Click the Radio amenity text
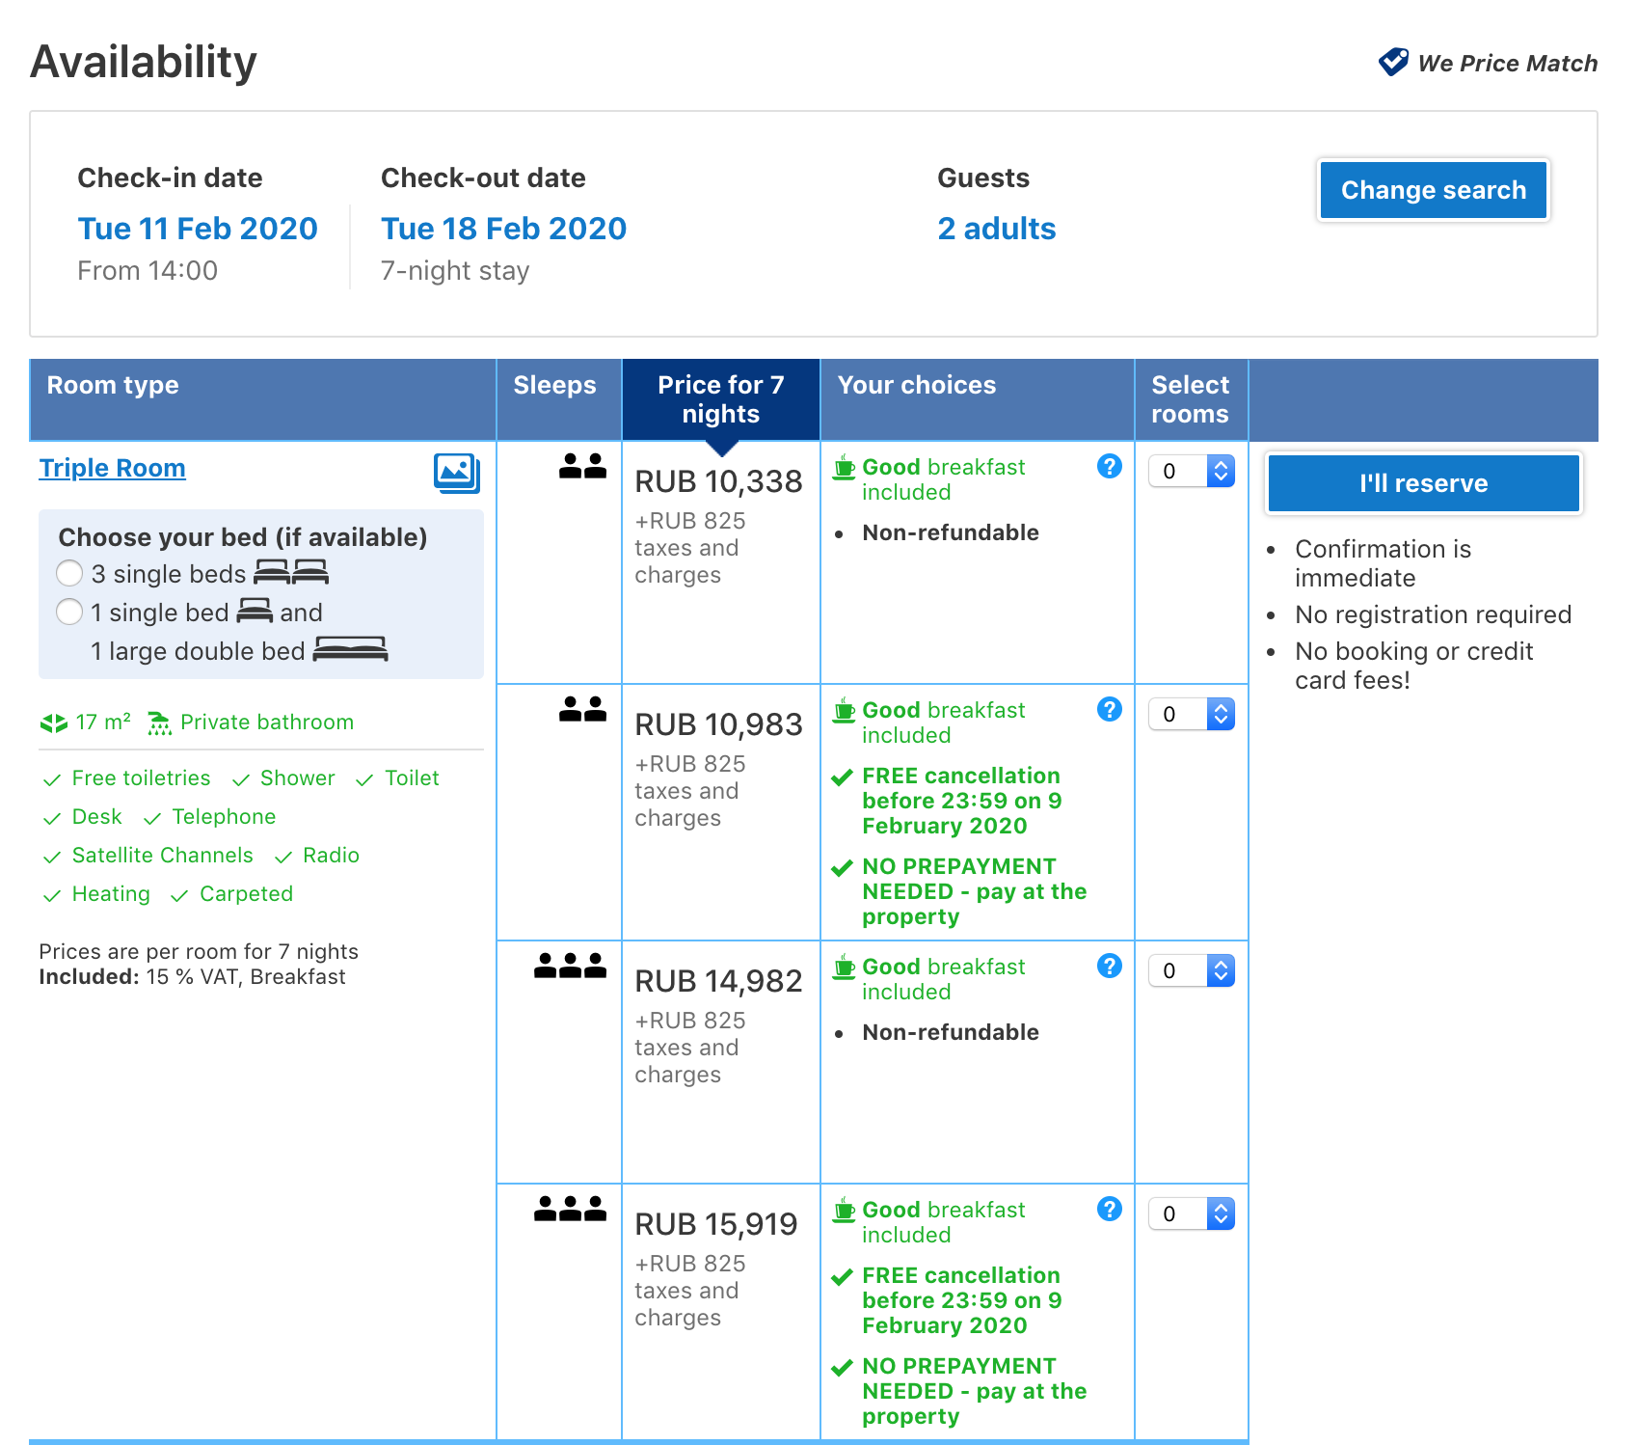The height and width of the screenshot is (1445, 1639). [331, 856]
